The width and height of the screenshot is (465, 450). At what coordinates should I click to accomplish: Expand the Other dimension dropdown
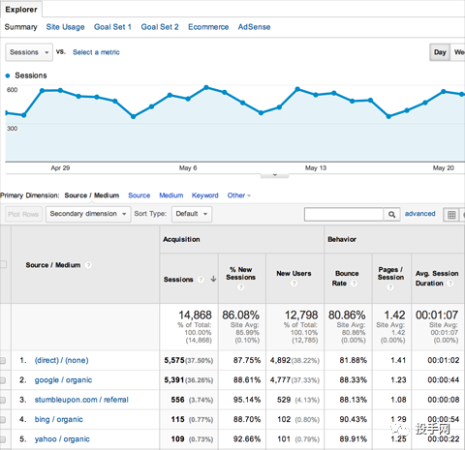(239, 195)
